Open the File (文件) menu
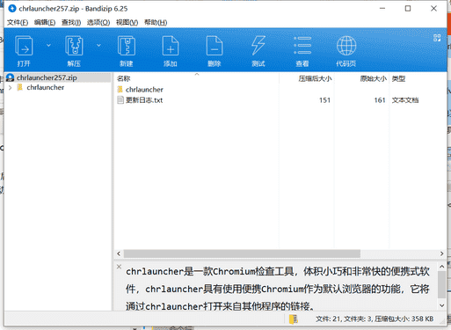 click(18, 22)
